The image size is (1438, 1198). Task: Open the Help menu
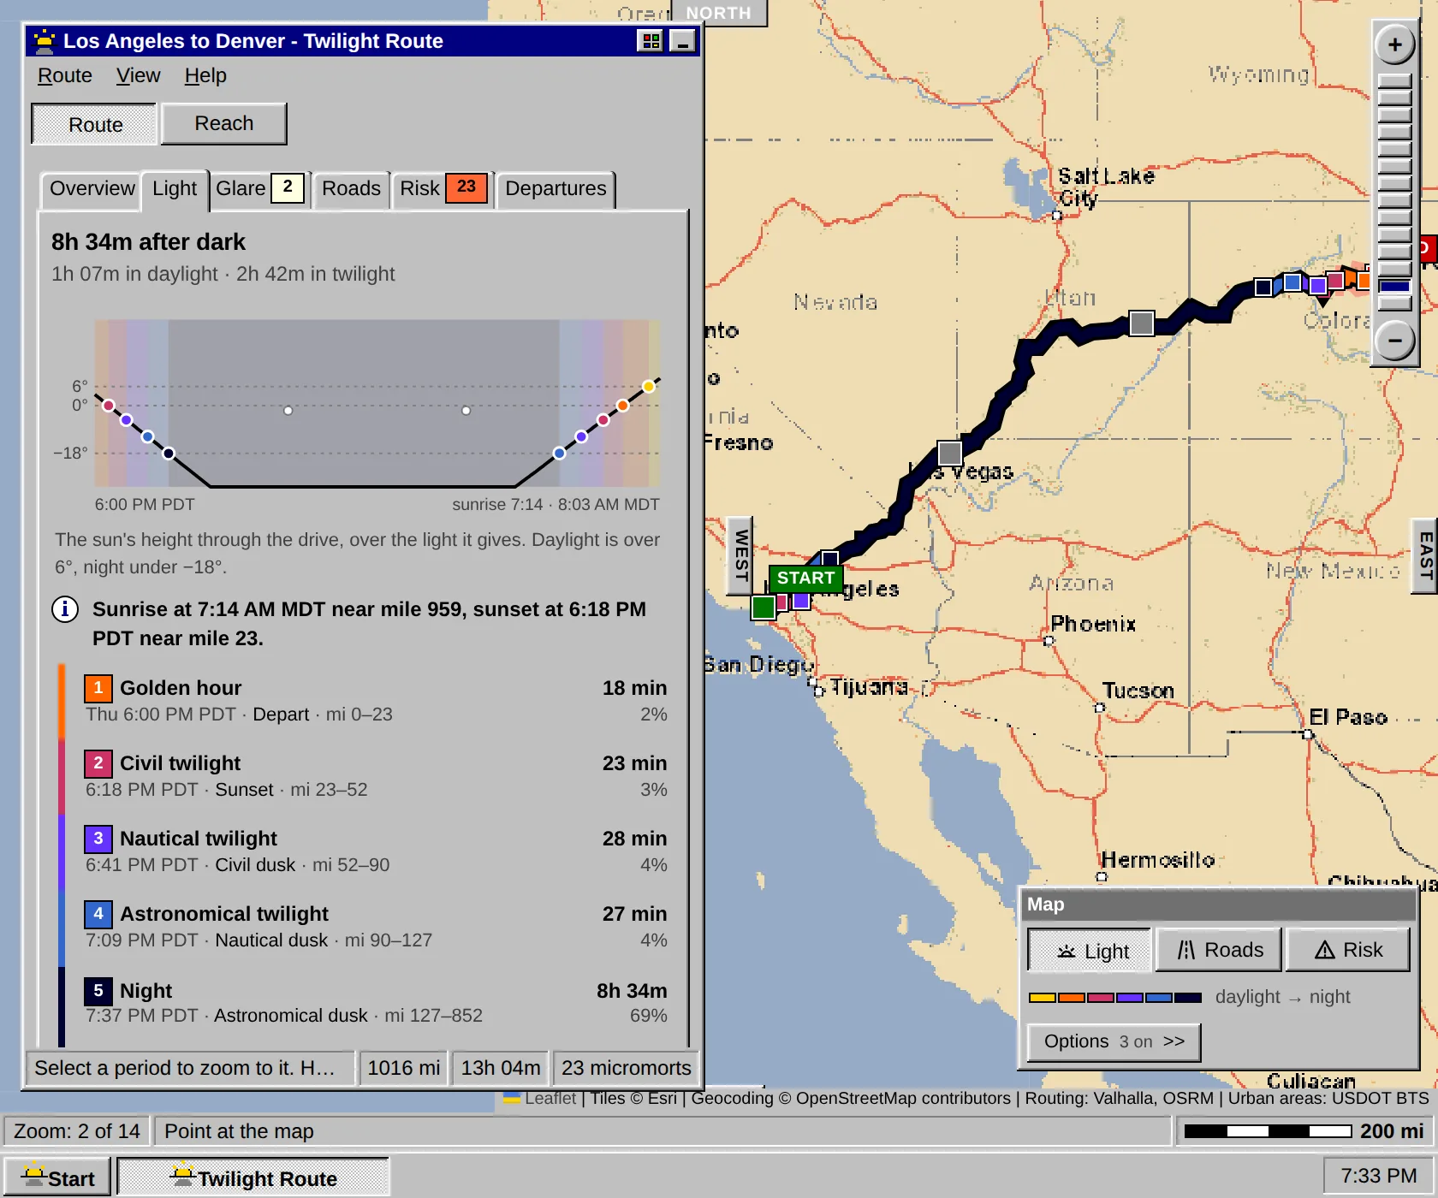(205, 75)
